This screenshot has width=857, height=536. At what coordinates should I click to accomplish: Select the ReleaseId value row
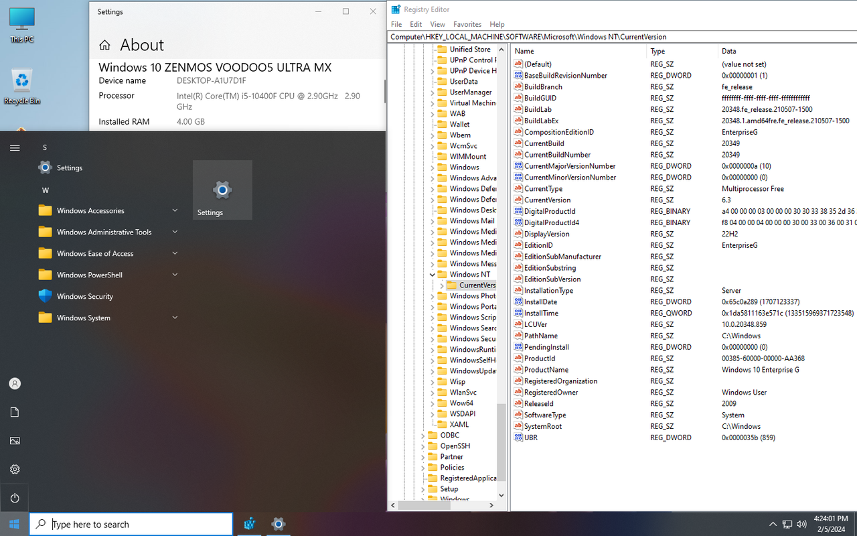point(684,404)
